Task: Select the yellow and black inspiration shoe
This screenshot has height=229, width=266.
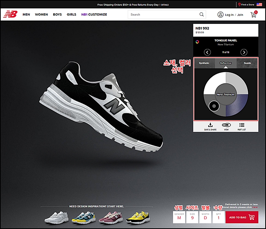Action: 138,217
